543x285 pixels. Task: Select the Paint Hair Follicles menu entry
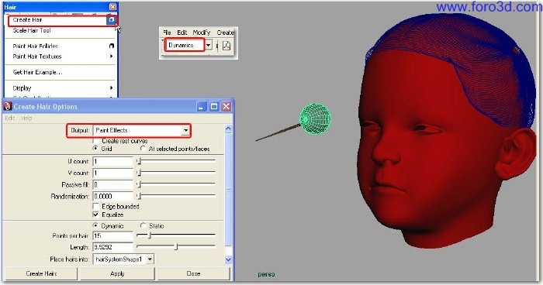pos(36,46)
